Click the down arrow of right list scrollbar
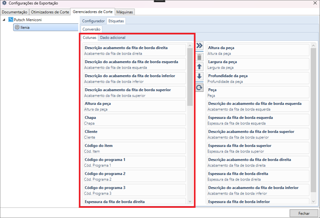320x218 pixels. (313, 201)
